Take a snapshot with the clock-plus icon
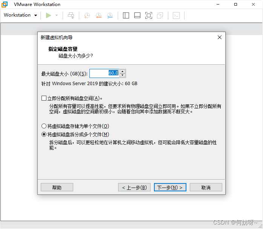 click(x=87, y=15)
